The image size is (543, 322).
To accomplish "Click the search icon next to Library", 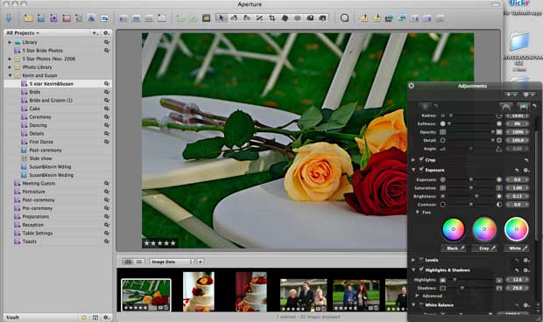I will [107, 42].
